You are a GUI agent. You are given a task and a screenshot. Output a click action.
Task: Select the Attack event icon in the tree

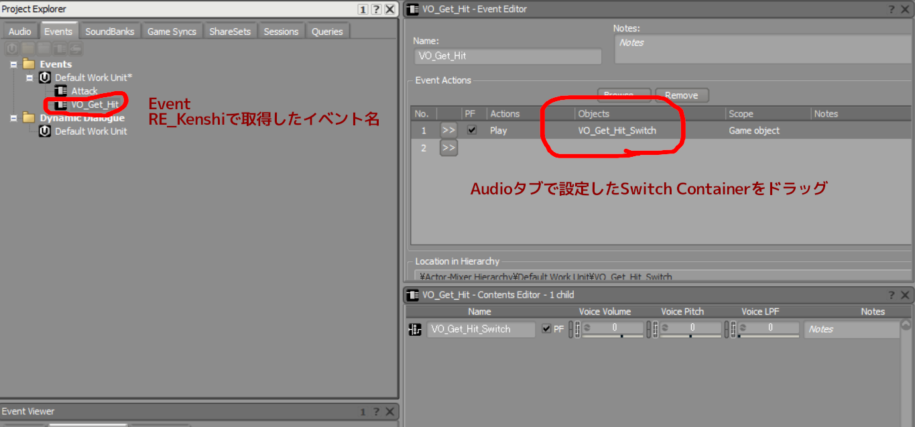(61, 91)
